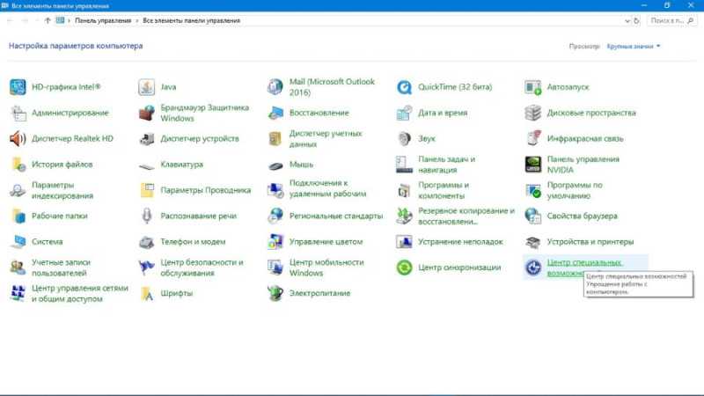Open Центр управления сетями и общим доступом

click(80, 293)
